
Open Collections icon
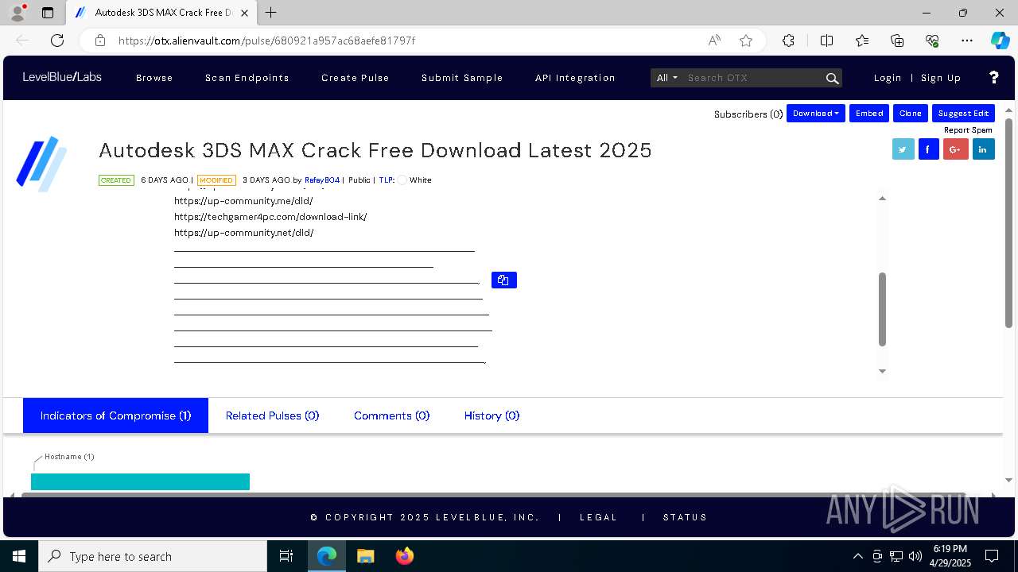point(897,41)
